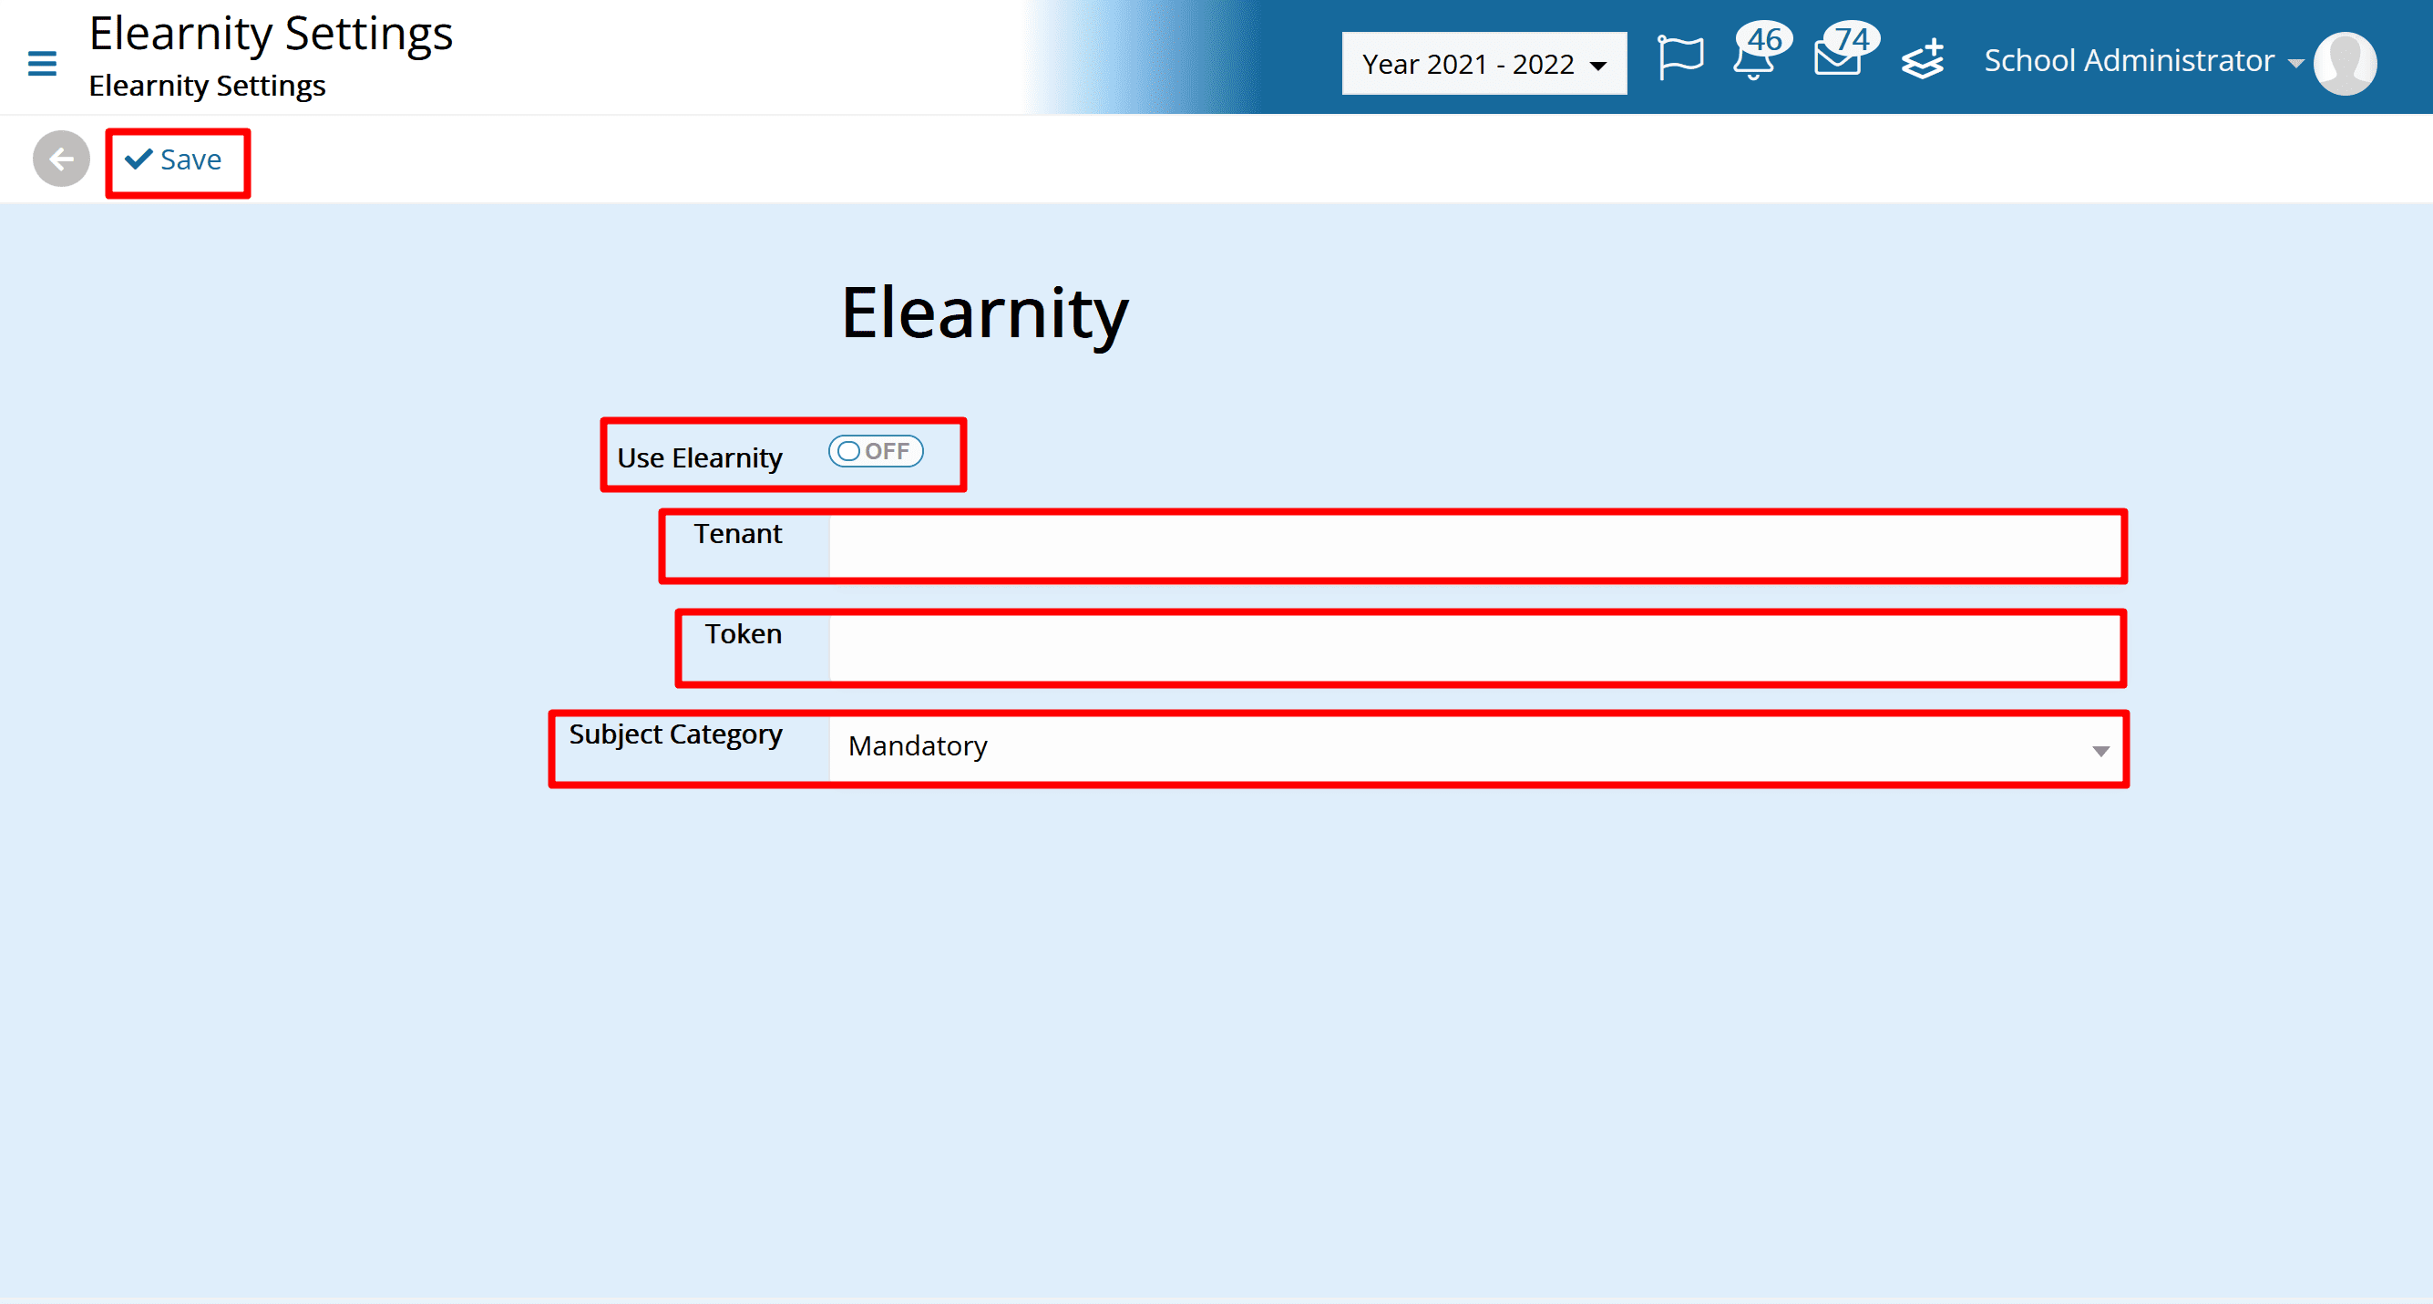Open the hamburger navigation menu
Screen dimensions: 2433x1304
point(42,63)
